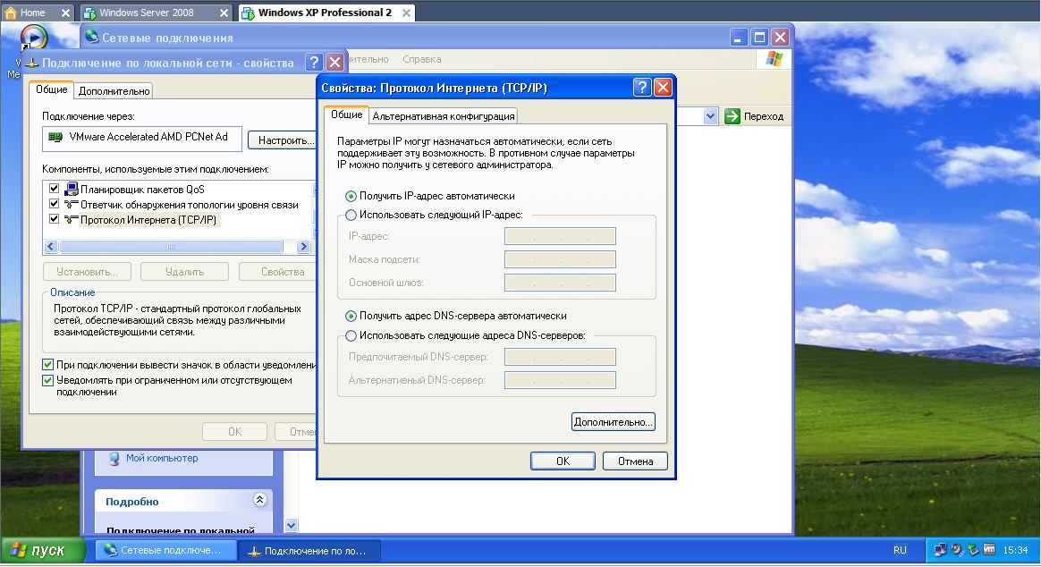
Task: Click the Windows Media Player desktop icon
Action: (33, 37)
